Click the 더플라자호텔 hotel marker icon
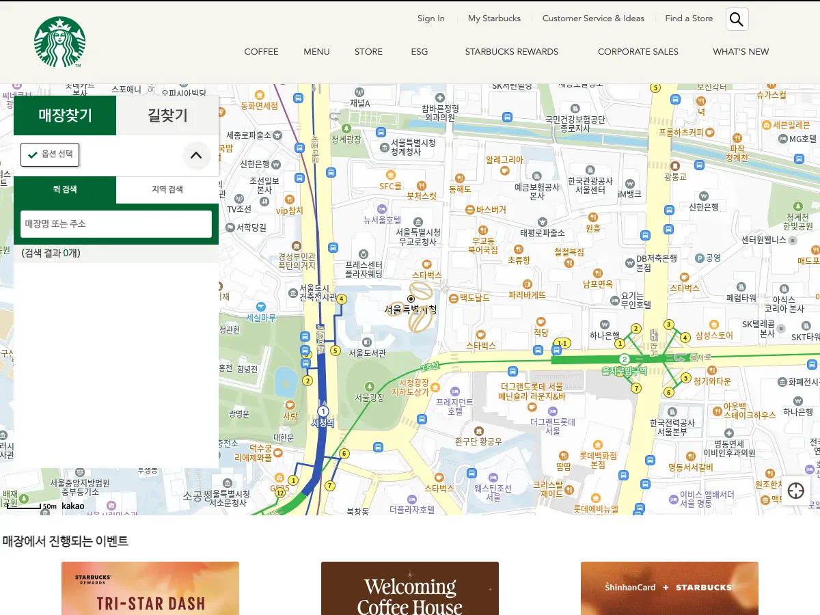 [x=412, y=499]
